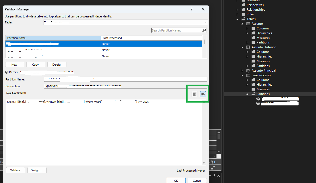This screenshot has width=316, height=183.
Task: Click the open folder icon beside Tables
Action: [x=243, y=19]
